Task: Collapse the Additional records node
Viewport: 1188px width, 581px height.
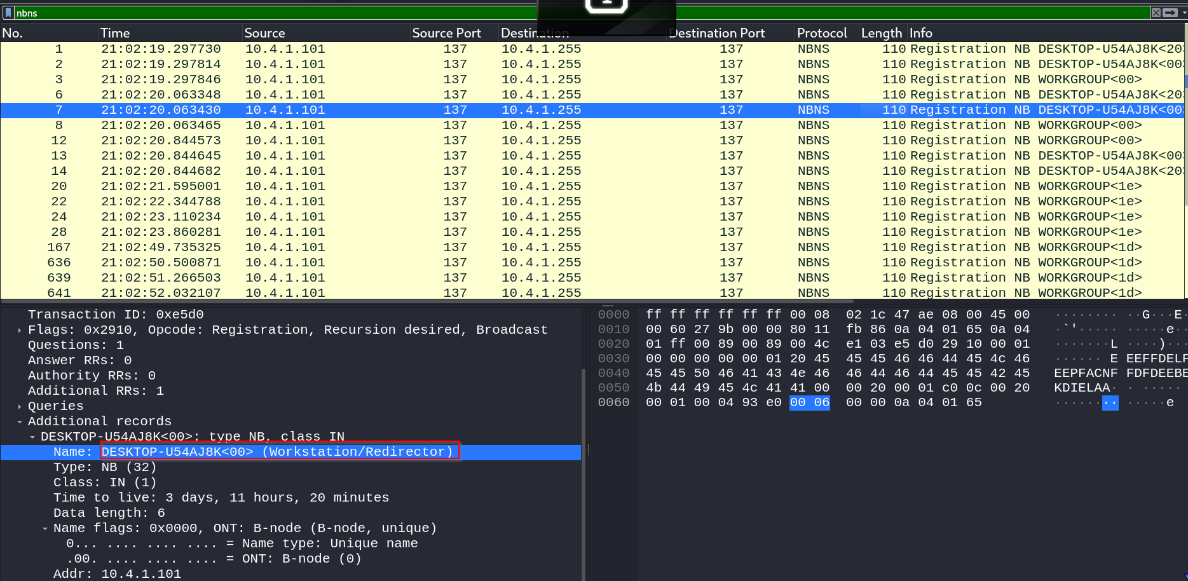Action: click(x=20, y=421)
